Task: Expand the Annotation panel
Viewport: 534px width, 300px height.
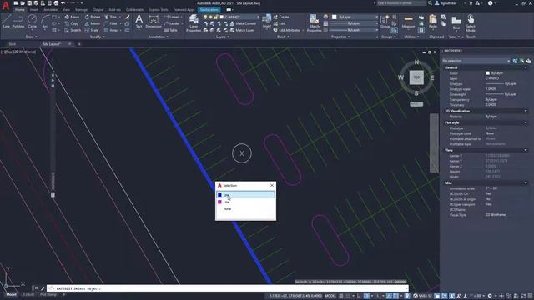Action: [159, 37]
